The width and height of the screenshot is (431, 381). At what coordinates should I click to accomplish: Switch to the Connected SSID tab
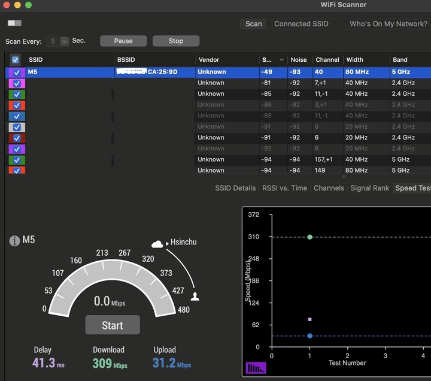tap(301, 24)
